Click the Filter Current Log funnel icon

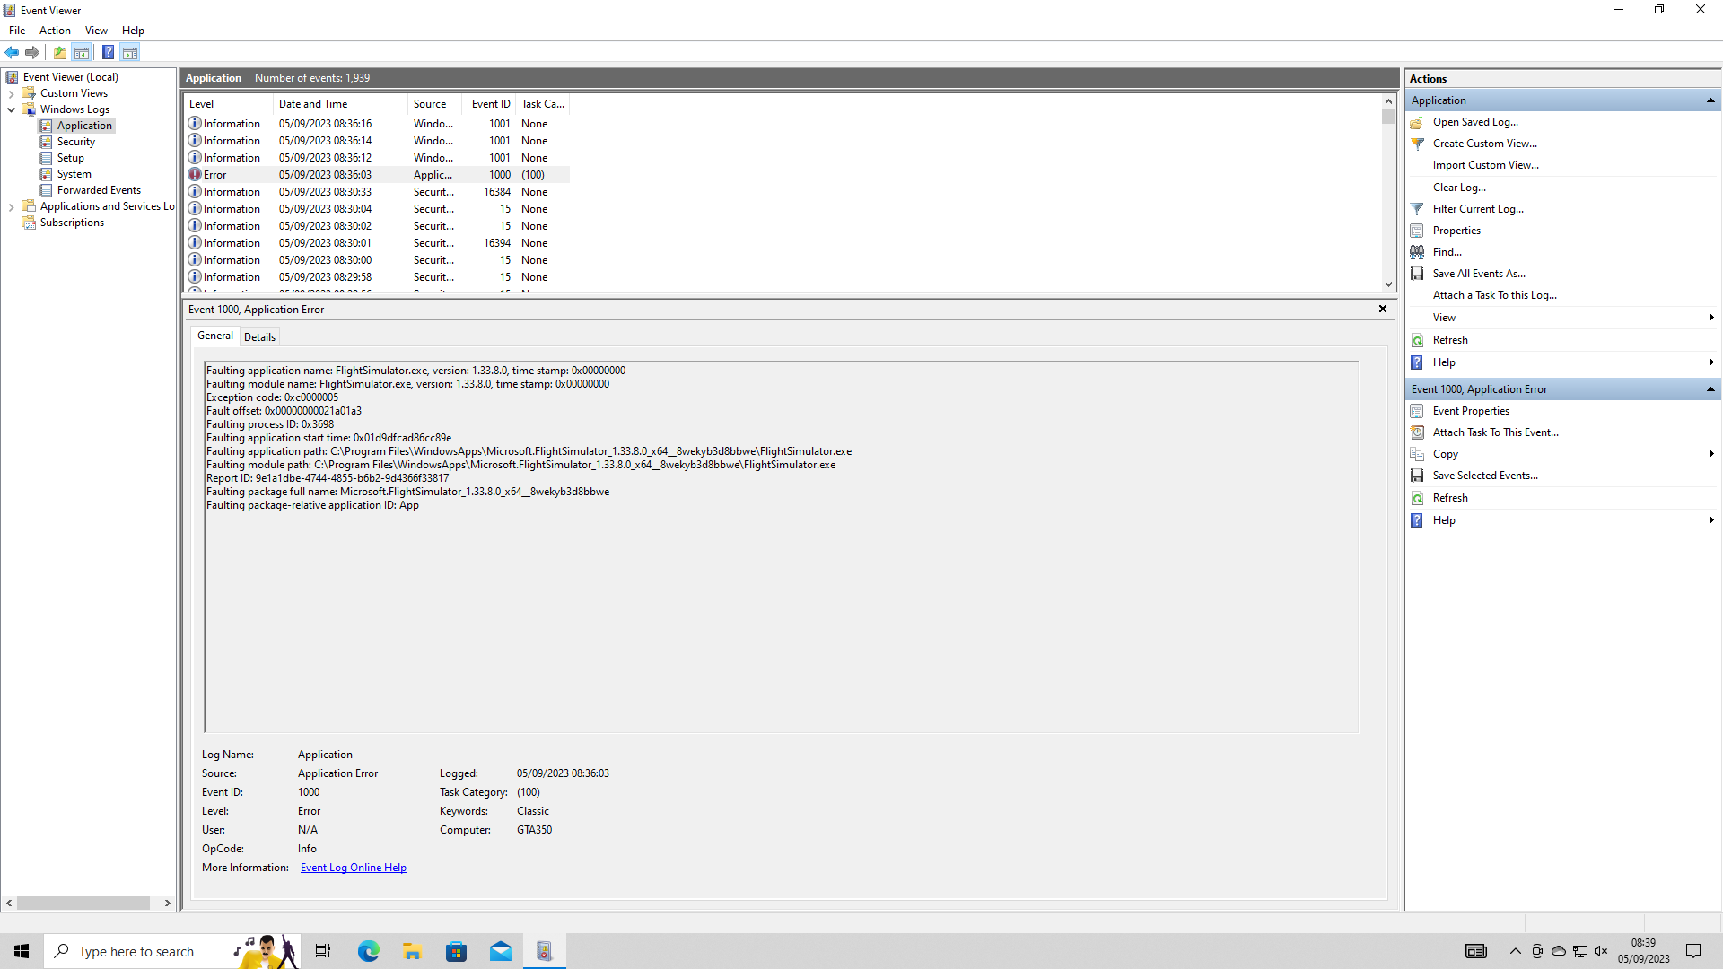[x=1417, y=209]
